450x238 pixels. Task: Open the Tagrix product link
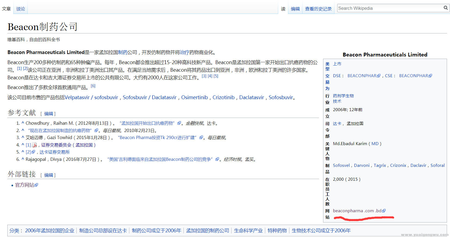380,165
